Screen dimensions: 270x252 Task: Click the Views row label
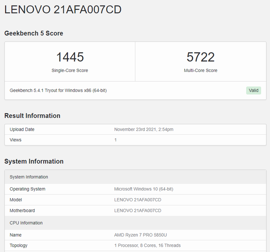16,140
